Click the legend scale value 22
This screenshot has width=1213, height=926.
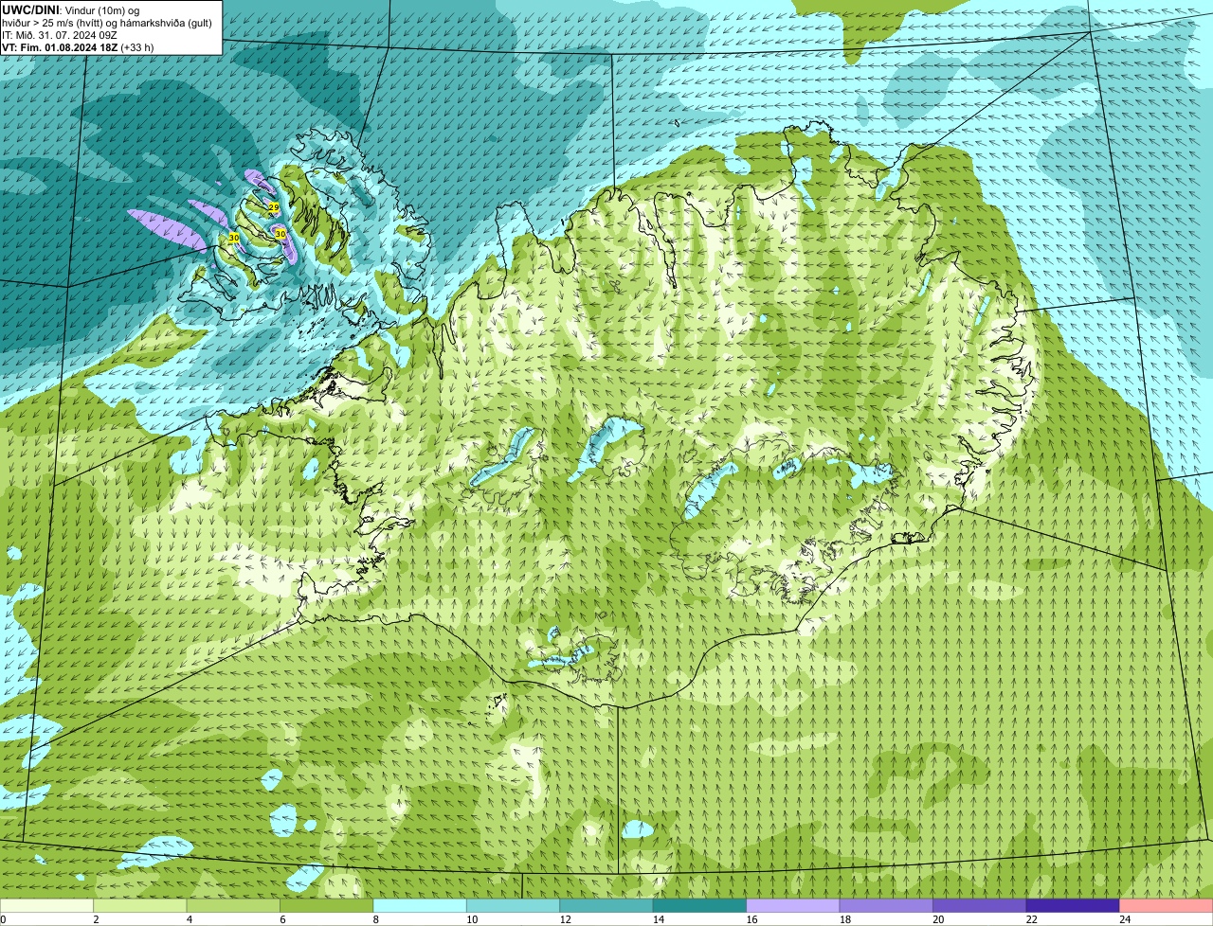coord(1032,919)
